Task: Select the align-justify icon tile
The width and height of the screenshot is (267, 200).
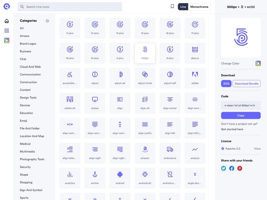Action: pos(145,128)
